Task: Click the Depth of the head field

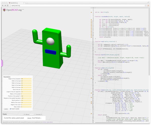Action: coord(26,85)
